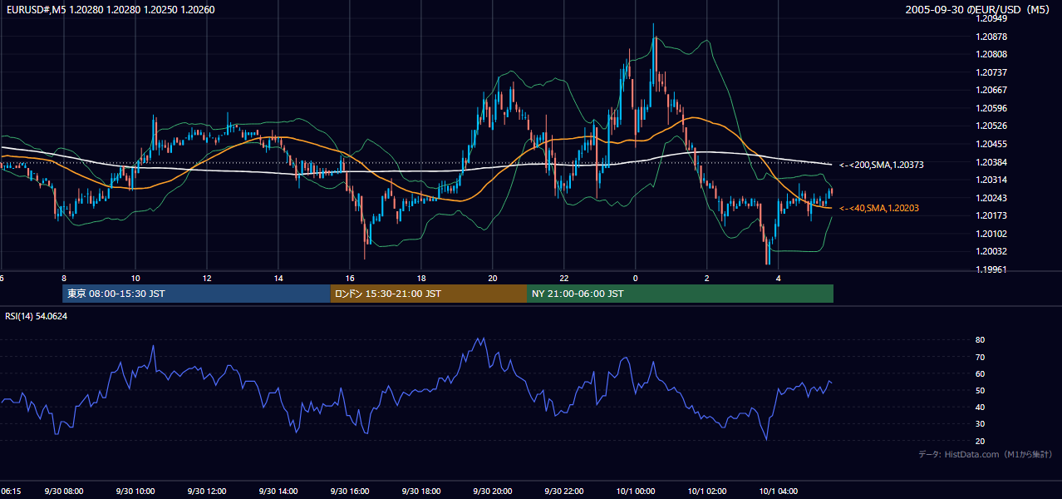The image size is (1062, 499).
Task: Click price axis value 1.20596
Action: tap(992, 108)
